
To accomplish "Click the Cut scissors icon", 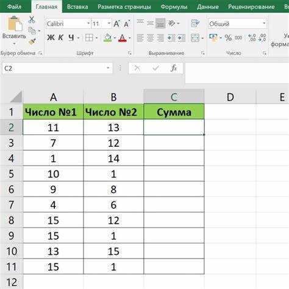I will [x=32, y=19].
